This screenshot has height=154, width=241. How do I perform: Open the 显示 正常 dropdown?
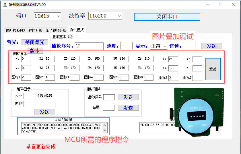click(x=159, y=46)
